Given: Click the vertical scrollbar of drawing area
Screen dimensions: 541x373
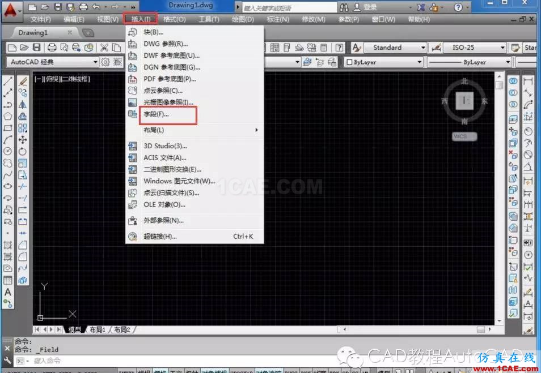Looking at the screenshot, I should point(499,198).
